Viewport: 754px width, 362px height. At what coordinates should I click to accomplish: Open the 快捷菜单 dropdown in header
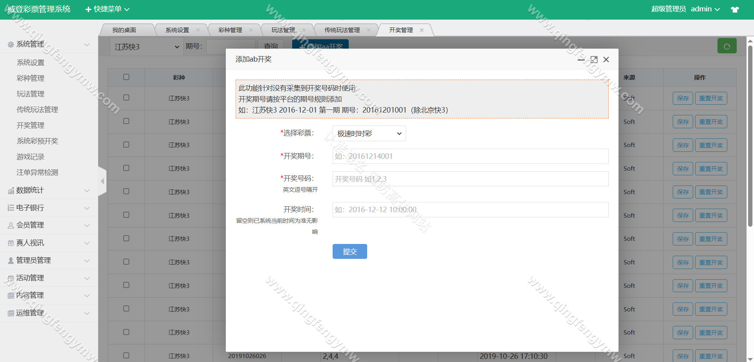click(107, 9)
